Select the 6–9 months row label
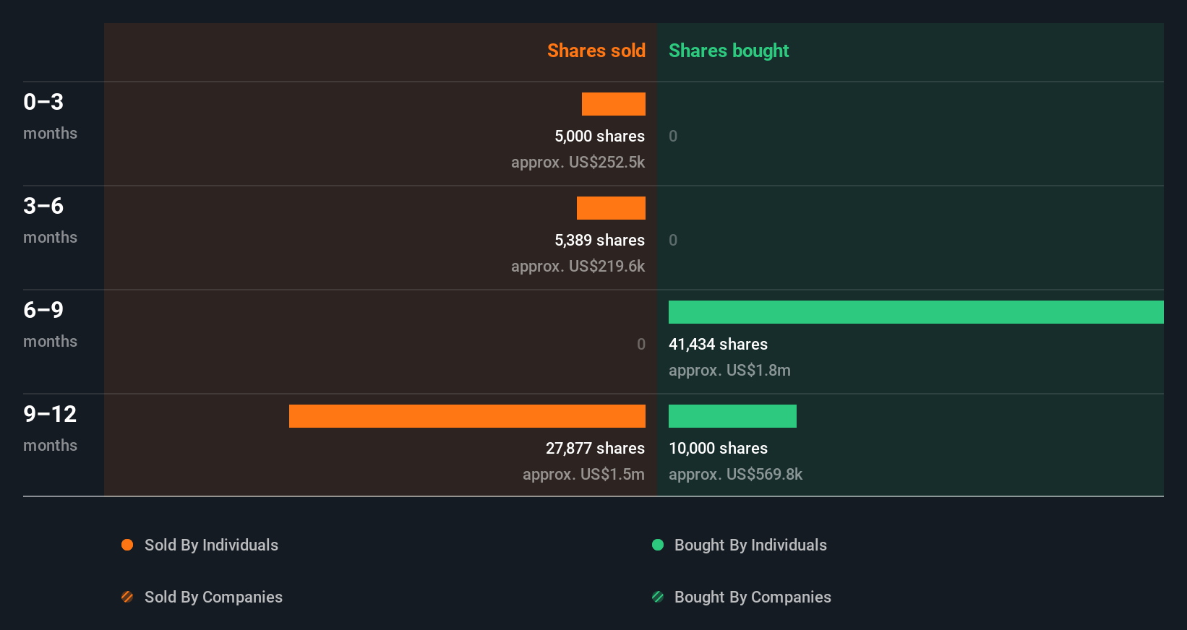 [x=50, y=324]
